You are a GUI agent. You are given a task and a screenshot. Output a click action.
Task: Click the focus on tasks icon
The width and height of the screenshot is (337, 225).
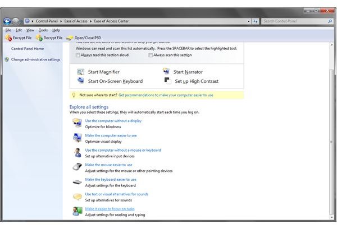pos(78,212)
